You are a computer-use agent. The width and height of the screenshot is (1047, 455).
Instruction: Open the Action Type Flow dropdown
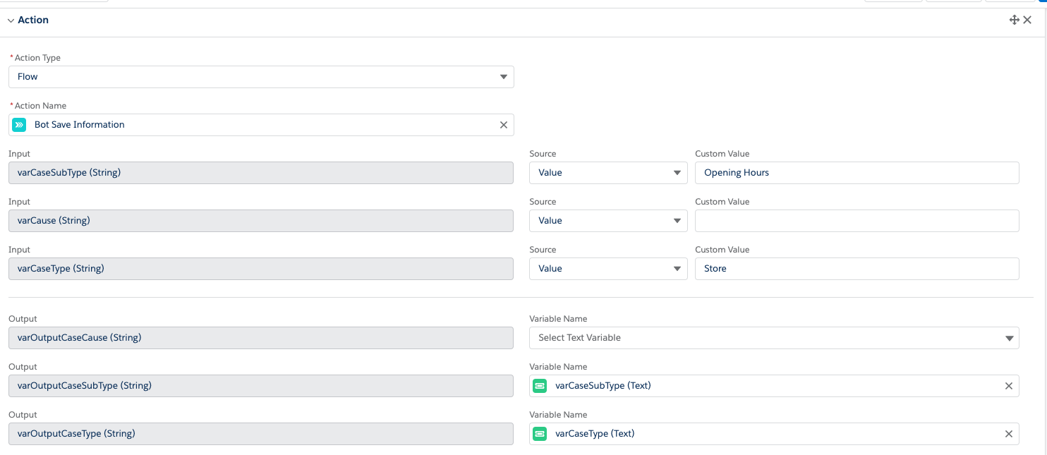[261, 77]
